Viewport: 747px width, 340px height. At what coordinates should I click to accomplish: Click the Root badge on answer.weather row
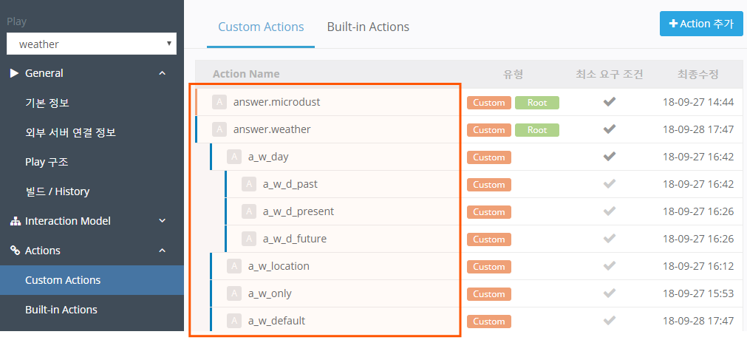537,130
